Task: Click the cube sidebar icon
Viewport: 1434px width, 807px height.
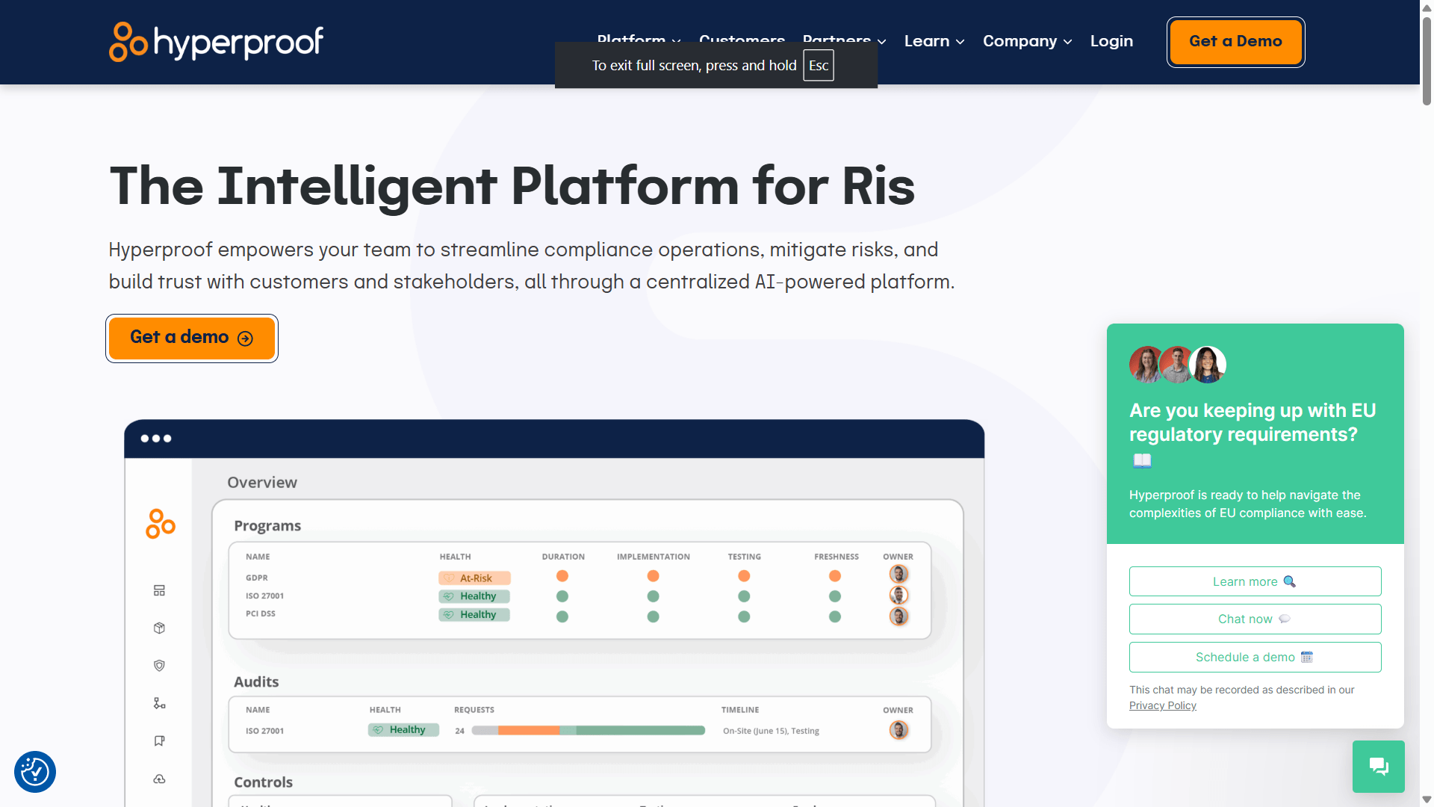Action: click(159, 628)
